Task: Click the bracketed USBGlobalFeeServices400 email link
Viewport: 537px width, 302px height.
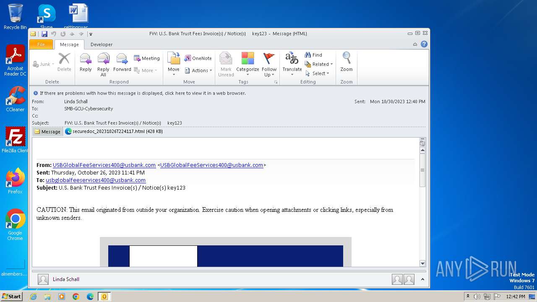Action: (211, 165)
